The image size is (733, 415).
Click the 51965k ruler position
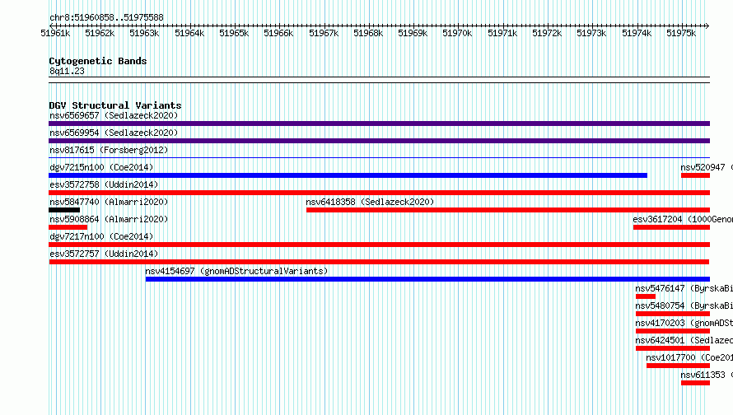click(x=234, y=33)
